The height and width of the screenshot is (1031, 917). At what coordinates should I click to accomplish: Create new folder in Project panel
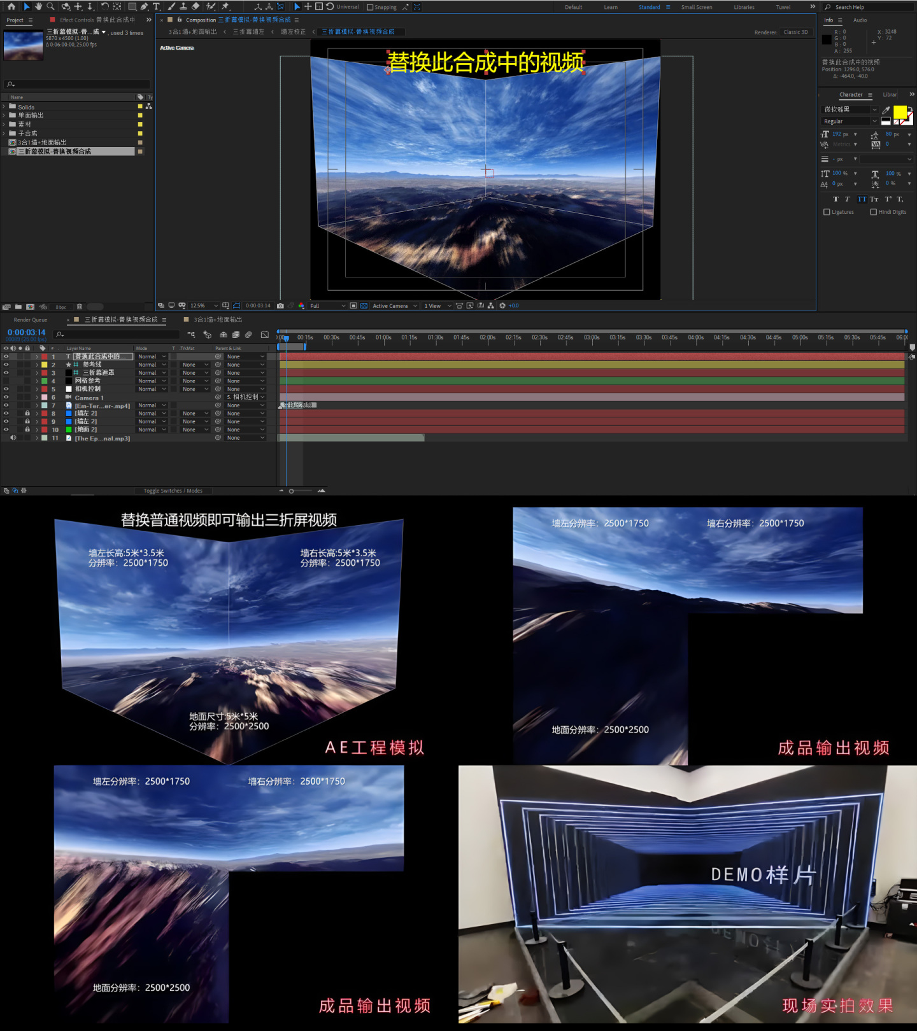click(x=18, y=307)
